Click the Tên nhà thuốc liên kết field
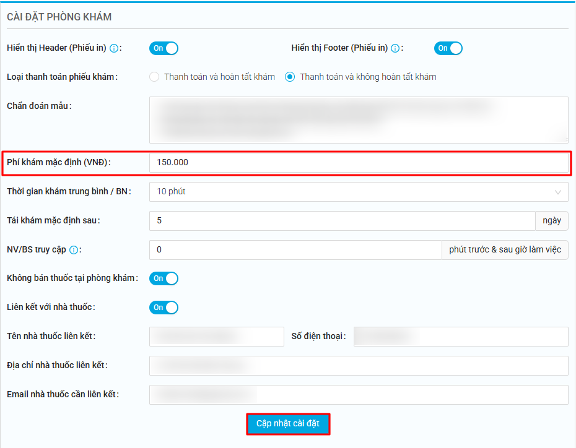This screenshot has height=448, width=576. click(x=217, y=337)
